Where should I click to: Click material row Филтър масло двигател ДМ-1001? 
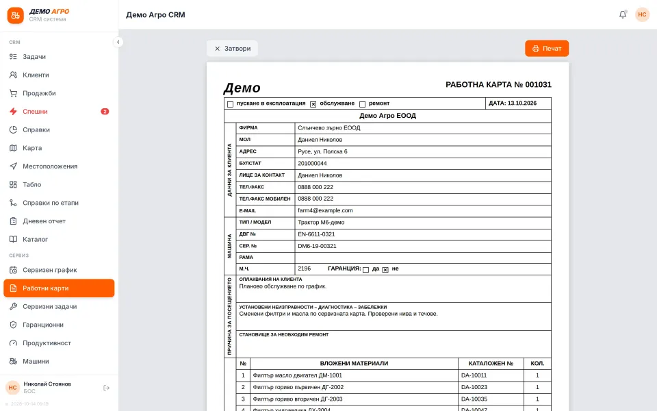(394, 375)
